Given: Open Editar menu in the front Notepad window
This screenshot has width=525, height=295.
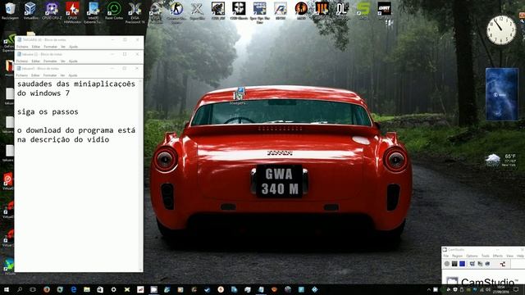Looking at the screenshot, I should tap(35, 75).
